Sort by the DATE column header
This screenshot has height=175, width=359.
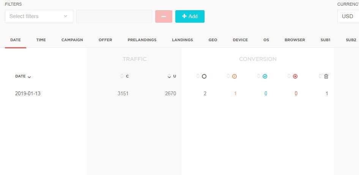[x=23, y=76]
